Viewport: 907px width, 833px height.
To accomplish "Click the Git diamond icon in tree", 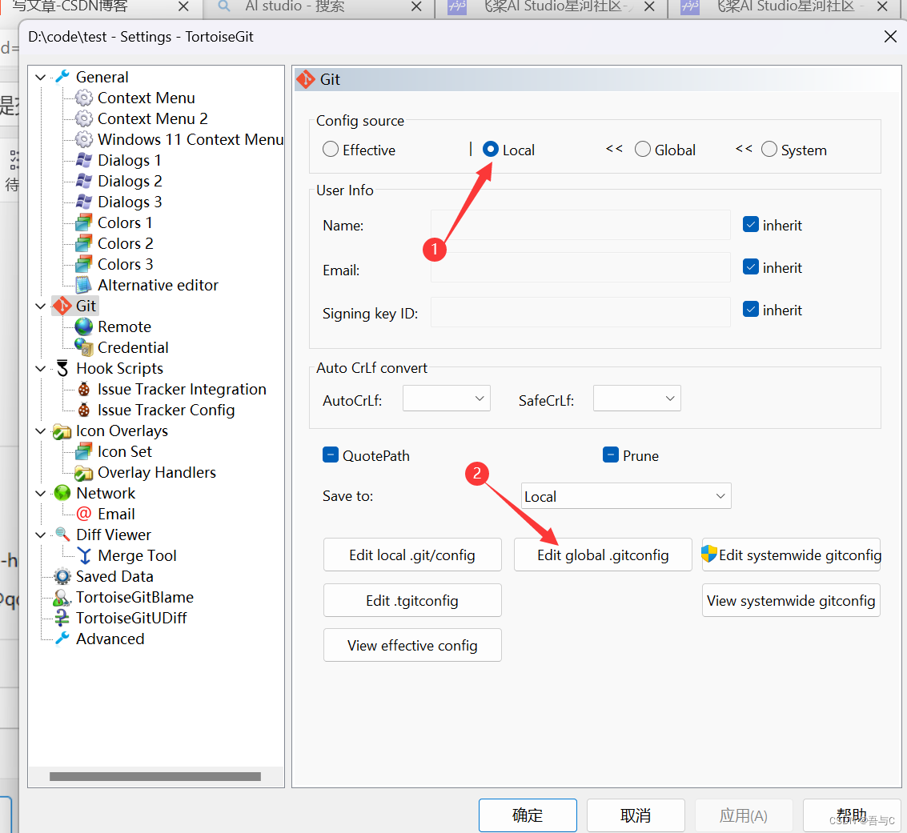I will 62,306.
